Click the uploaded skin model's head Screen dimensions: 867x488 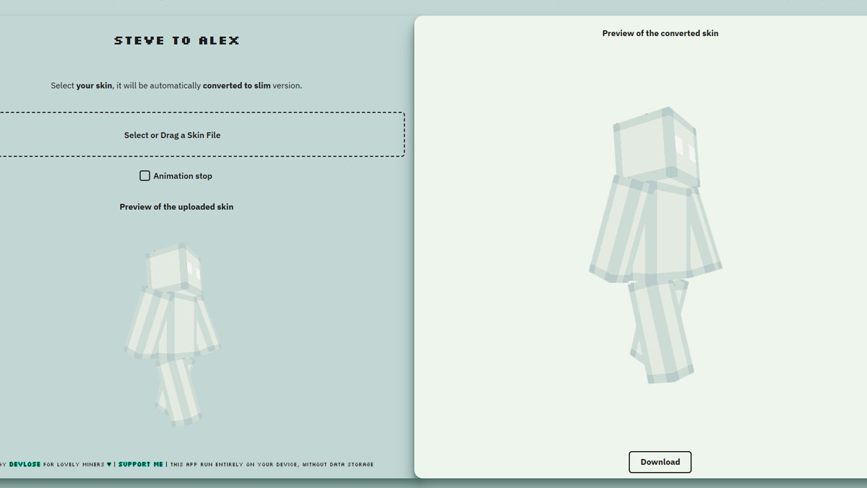[173, 269]
